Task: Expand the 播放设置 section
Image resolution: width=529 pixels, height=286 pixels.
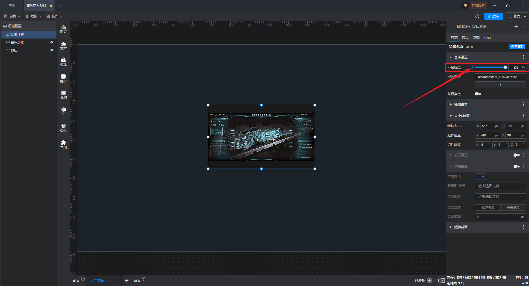Action: tap(461, 105)
